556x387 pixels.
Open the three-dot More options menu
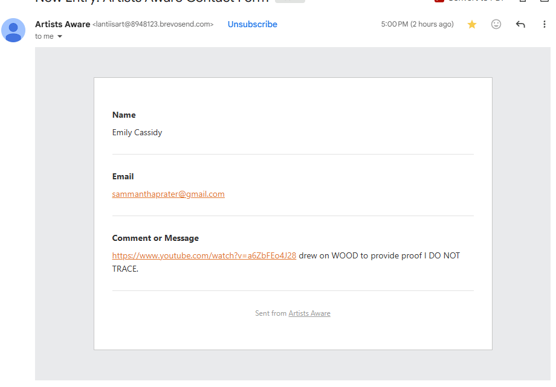point(544,24)
